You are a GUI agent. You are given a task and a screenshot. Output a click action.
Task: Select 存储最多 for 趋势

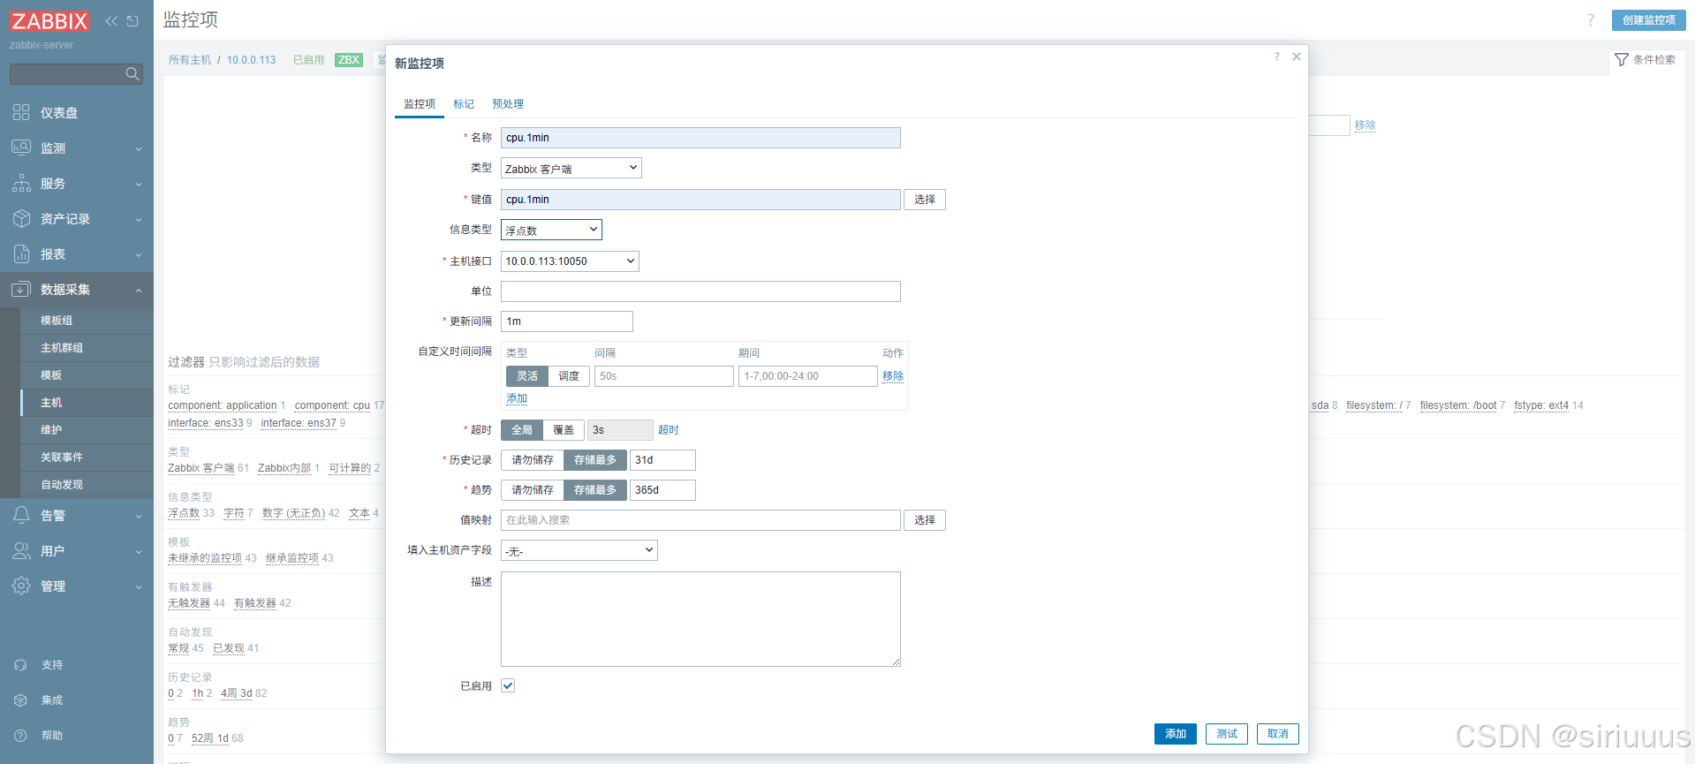coord(595,490)
